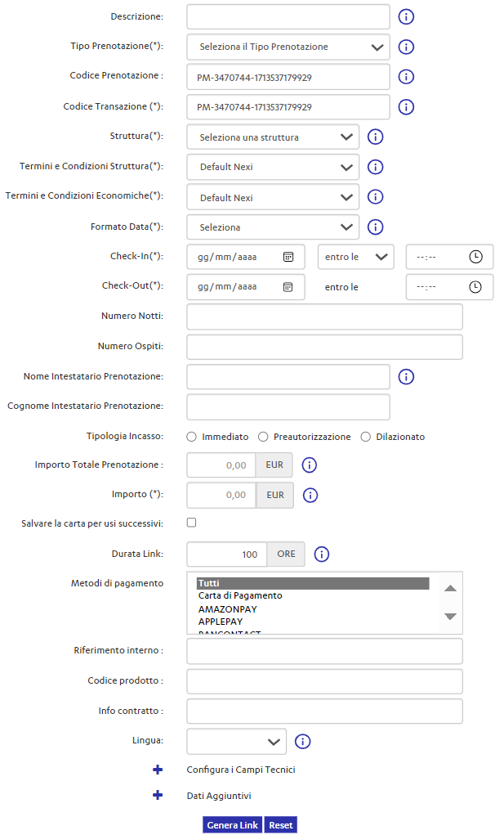Click the Check-Out time clock icon
The height and width of the screenshot is (835, 504).
tap(475, 287)
